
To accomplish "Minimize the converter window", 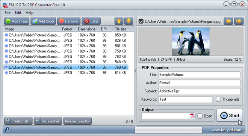I will point(226,5).
